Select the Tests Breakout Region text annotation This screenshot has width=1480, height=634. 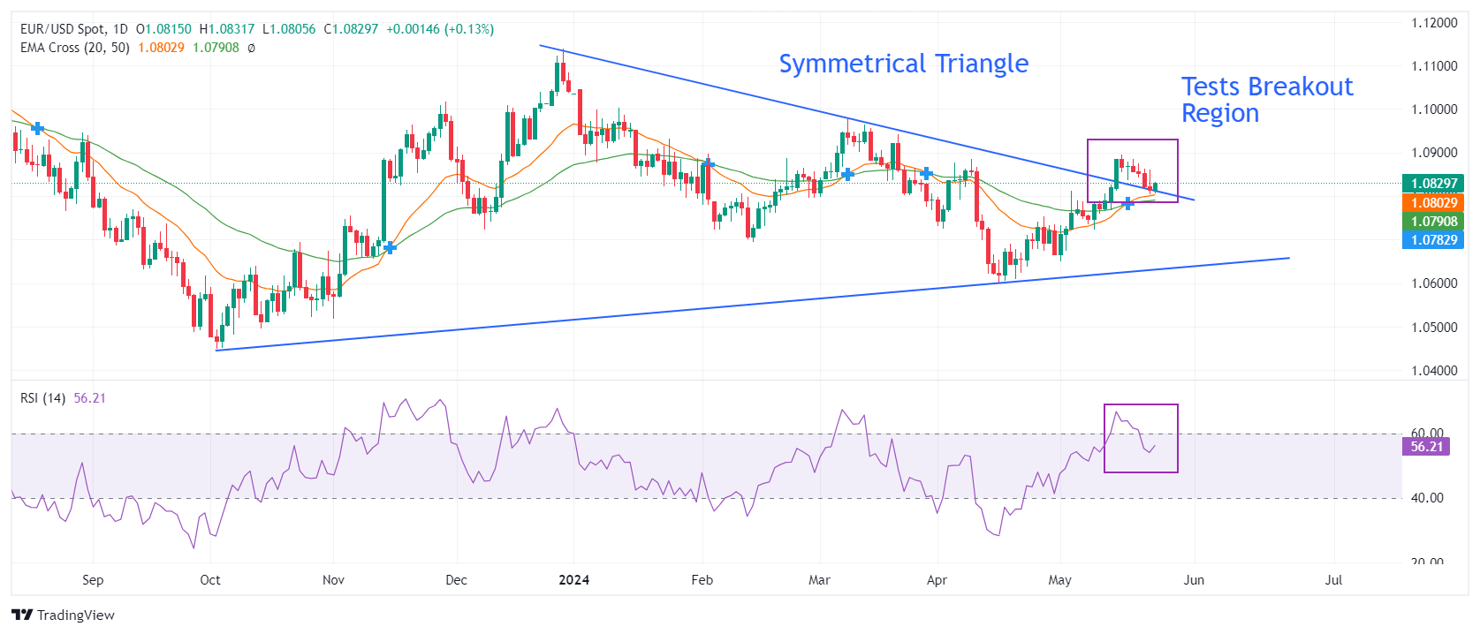pyautogui.click(x=1266, y=99)
